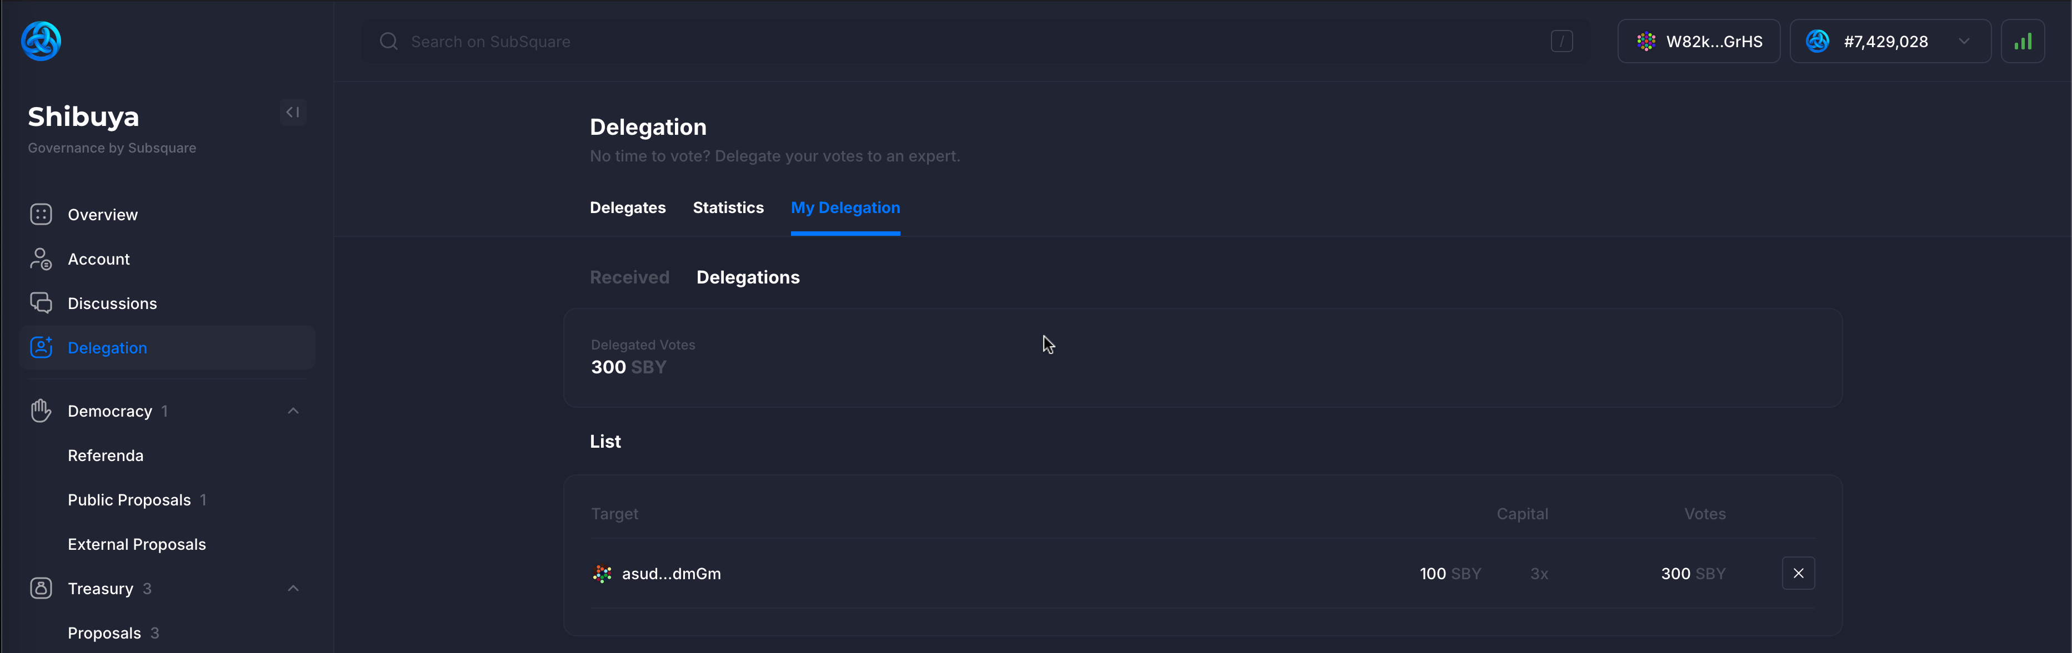Open the #7,429,028 network dropdown
Screen dimensions: 2072x653
1889,41
